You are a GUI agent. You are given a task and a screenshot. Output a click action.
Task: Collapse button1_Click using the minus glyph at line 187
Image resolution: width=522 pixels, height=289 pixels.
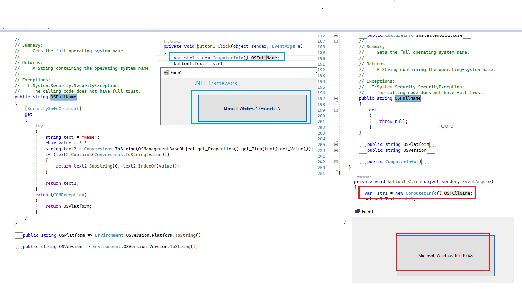[x=335, y=41]
